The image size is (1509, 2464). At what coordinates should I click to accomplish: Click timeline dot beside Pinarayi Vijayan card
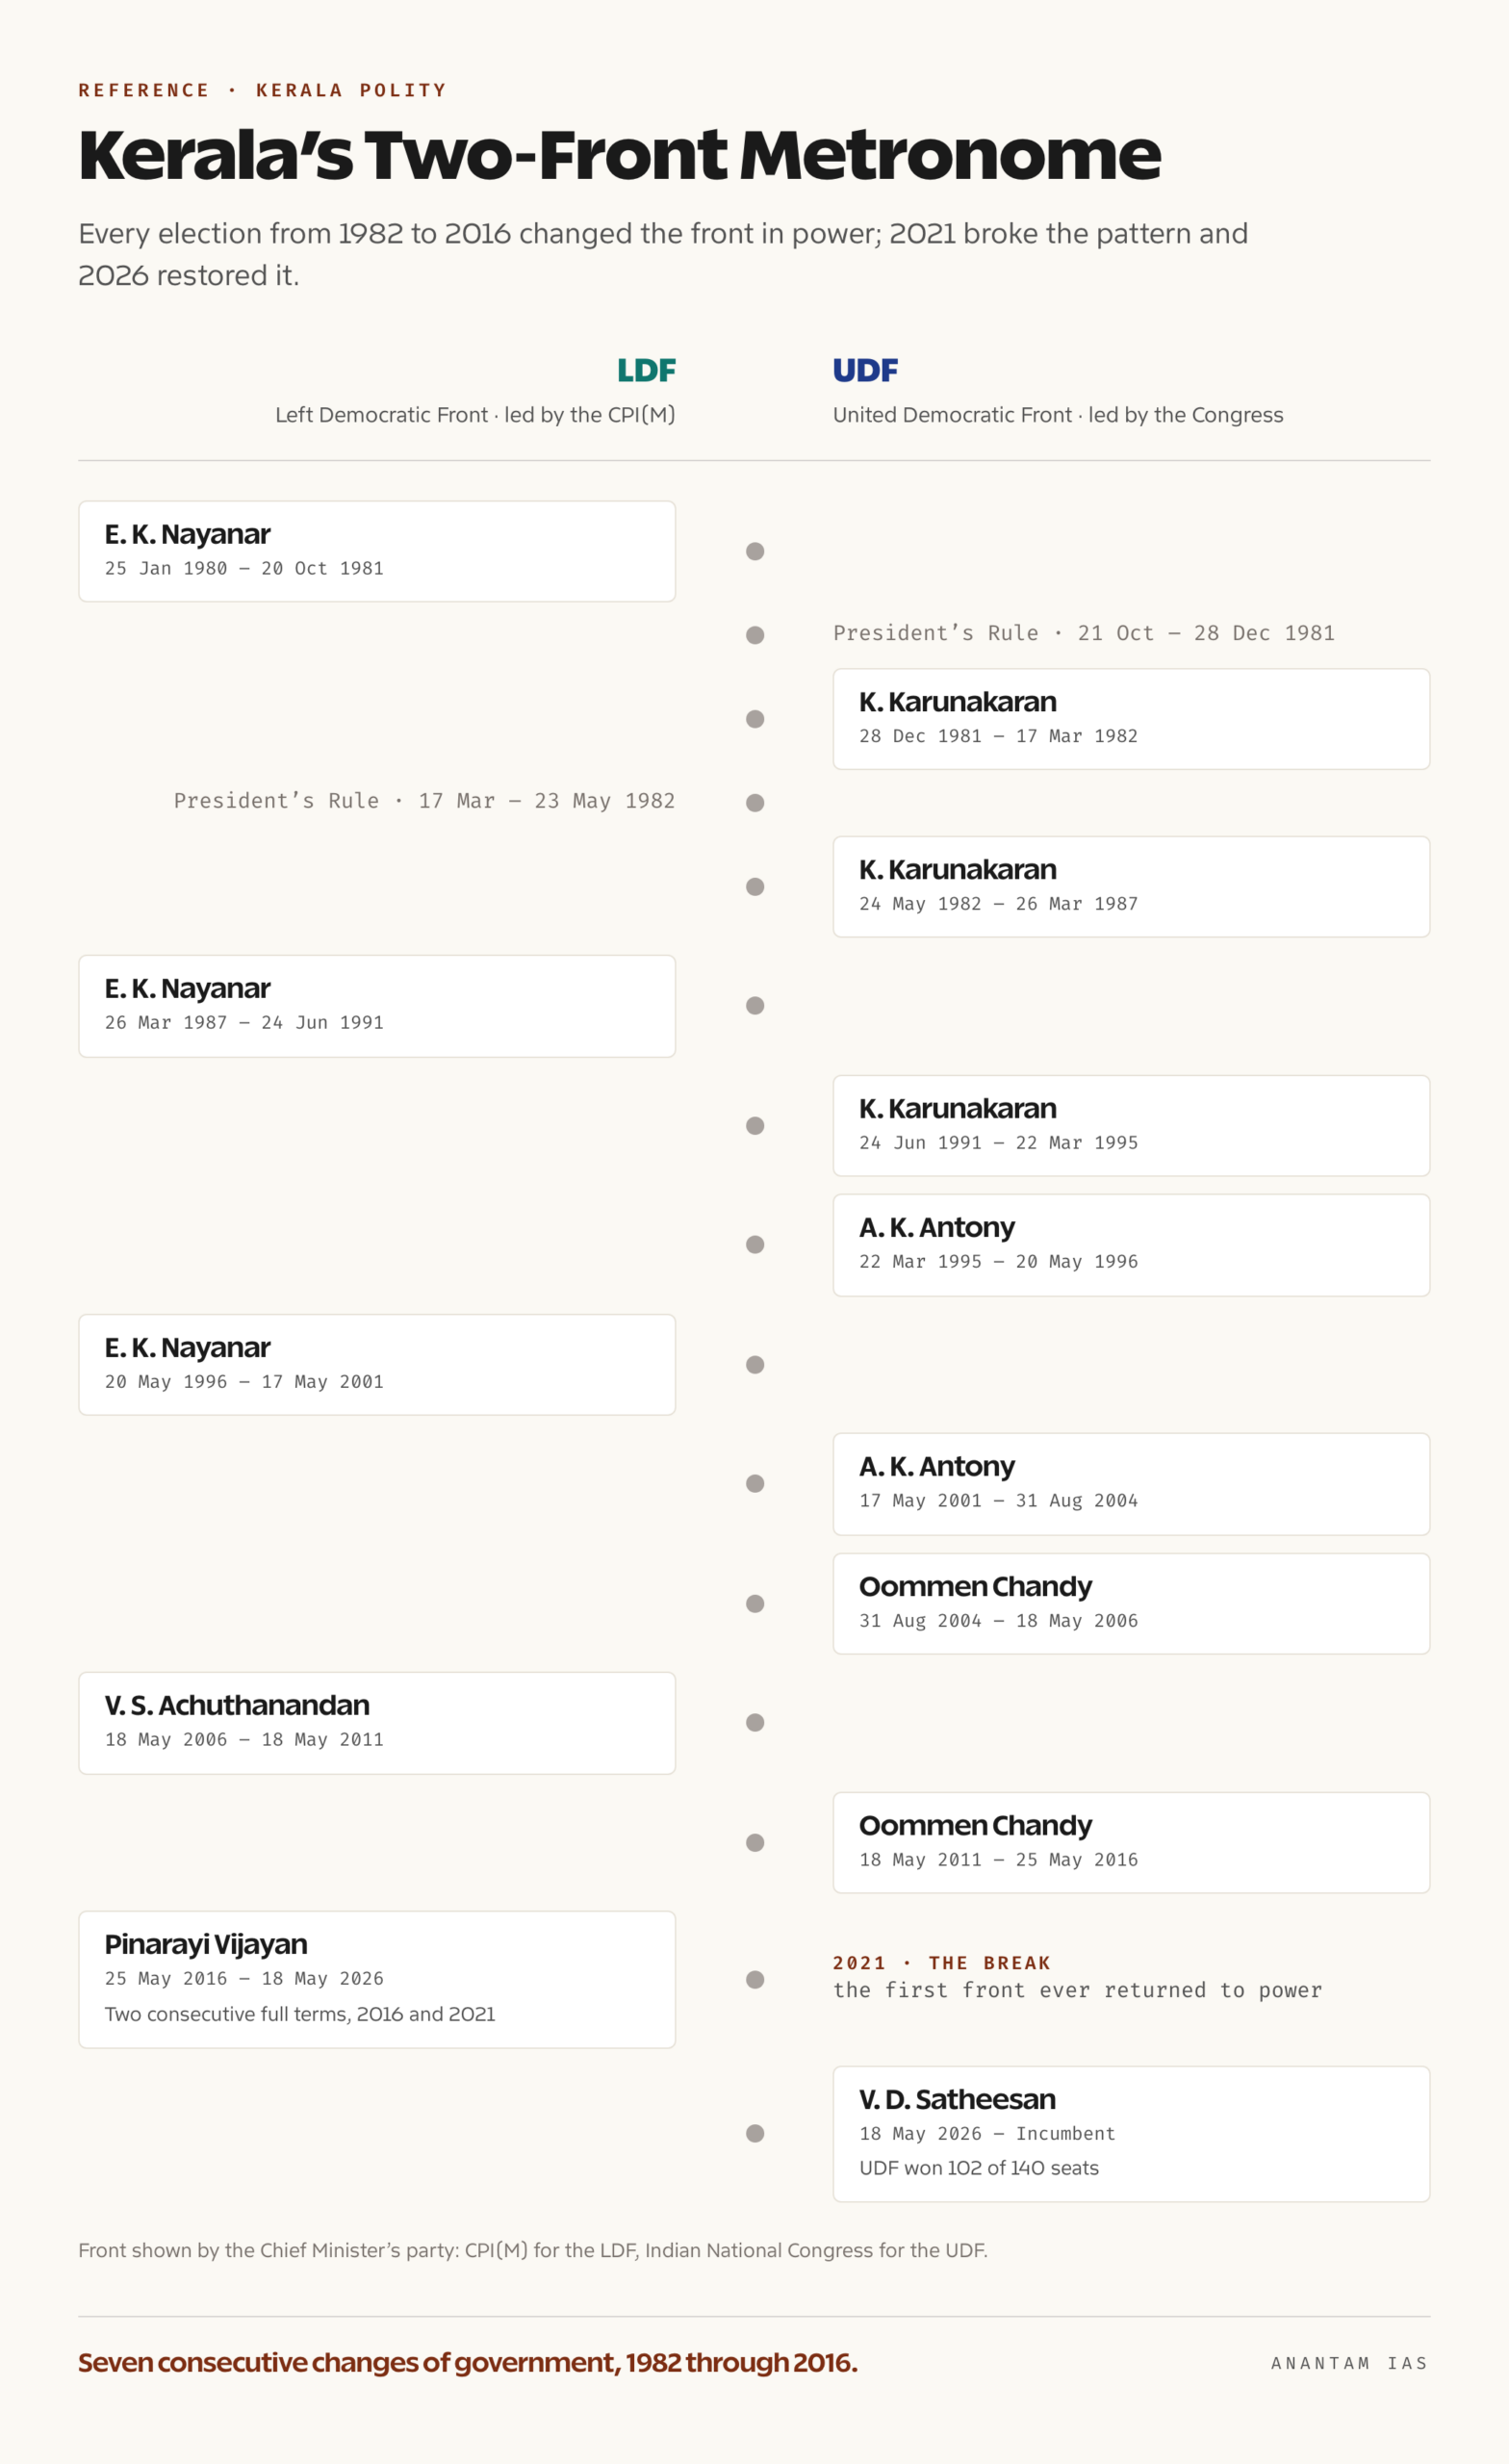[x=755, y=1979]
